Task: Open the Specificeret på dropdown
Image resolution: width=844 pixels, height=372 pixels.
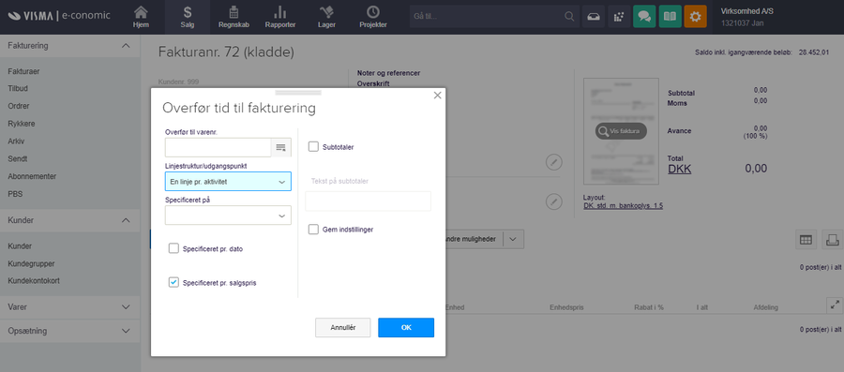Action: pos(228,215)
